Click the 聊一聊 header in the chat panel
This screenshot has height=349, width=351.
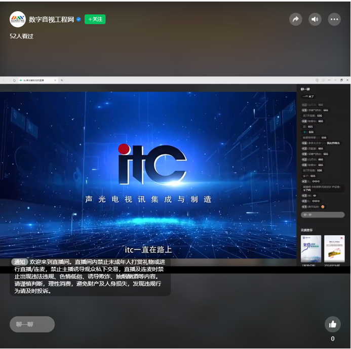click(x=305, y=89)
